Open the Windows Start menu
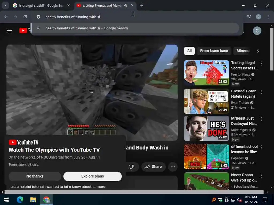Image resolution: width=274 pixels, height=205 pixels. (6, 200)
